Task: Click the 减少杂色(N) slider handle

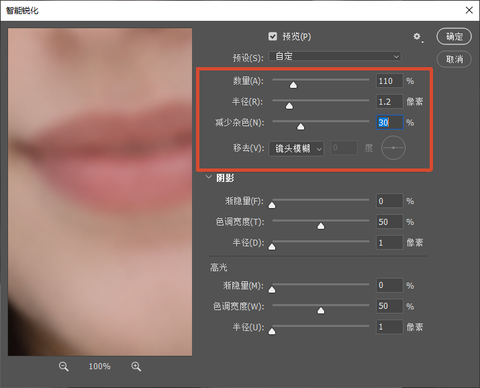Action: click(x=301, y=127)
